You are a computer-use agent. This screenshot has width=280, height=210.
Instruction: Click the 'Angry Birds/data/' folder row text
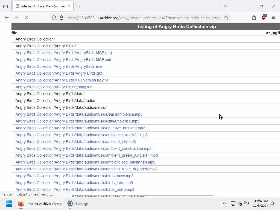coord(50,94)
